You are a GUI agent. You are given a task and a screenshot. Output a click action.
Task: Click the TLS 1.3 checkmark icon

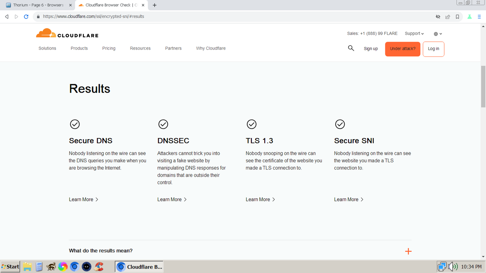(x=252, y=124)
